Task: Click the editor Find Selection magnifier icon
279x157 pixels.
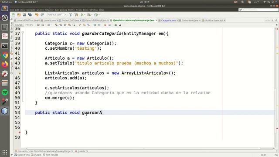Action: tap(56, 25)
